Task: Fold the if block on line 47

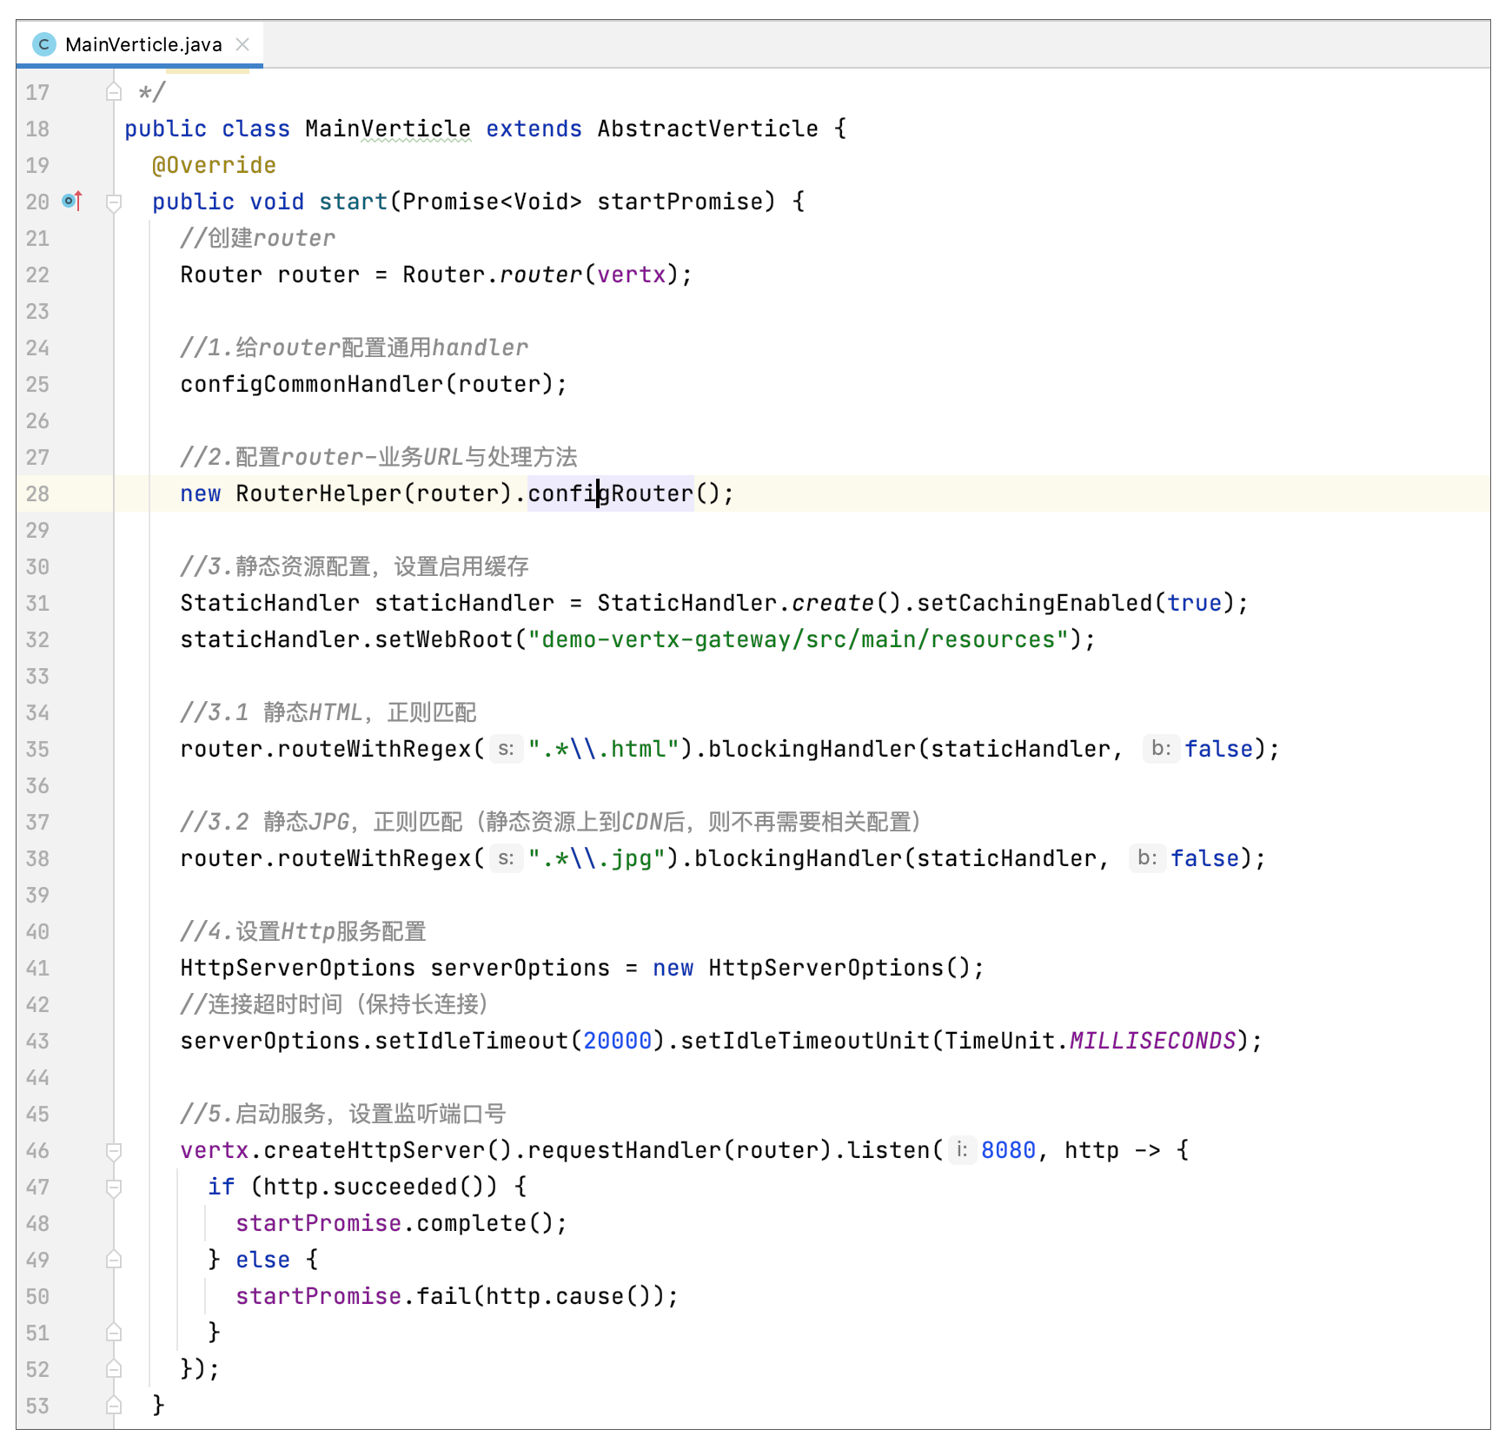Action: click(114, 1188)
